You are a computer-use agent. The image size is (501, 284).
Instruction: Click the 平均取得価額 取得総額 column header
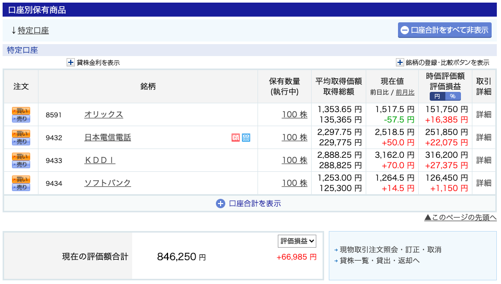click(x=339, y=86)
